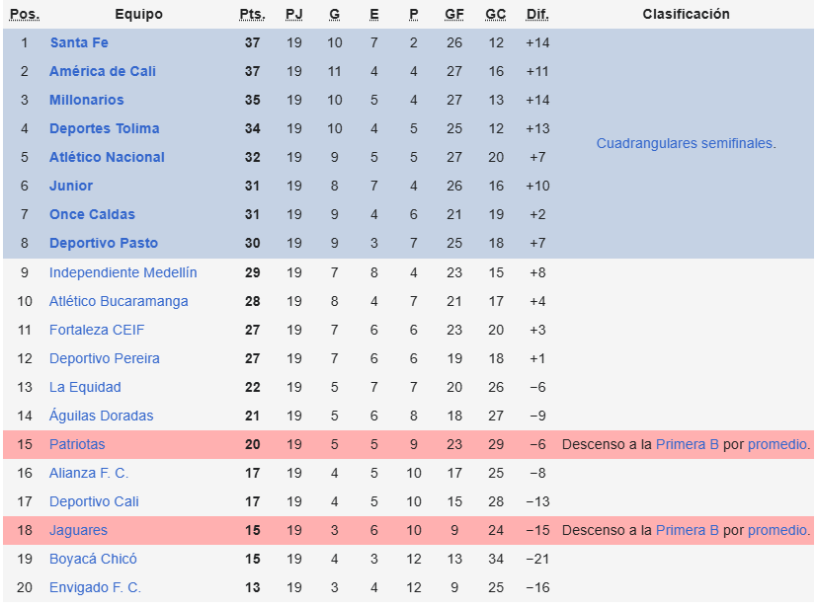Click Primera B link in Patriotas row
Image resolution: width=817 pixels, height=607 pixels.
click(687, 444)
